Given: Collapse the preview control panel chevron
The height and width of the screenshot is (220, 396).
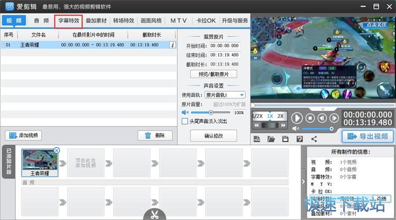Looking at the screenshot, I should click(322, 108).
